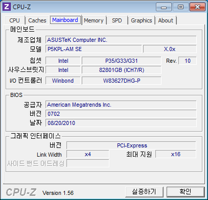Open the SPD tab
The width and height of the screenshot is (208, 200).
117,20
